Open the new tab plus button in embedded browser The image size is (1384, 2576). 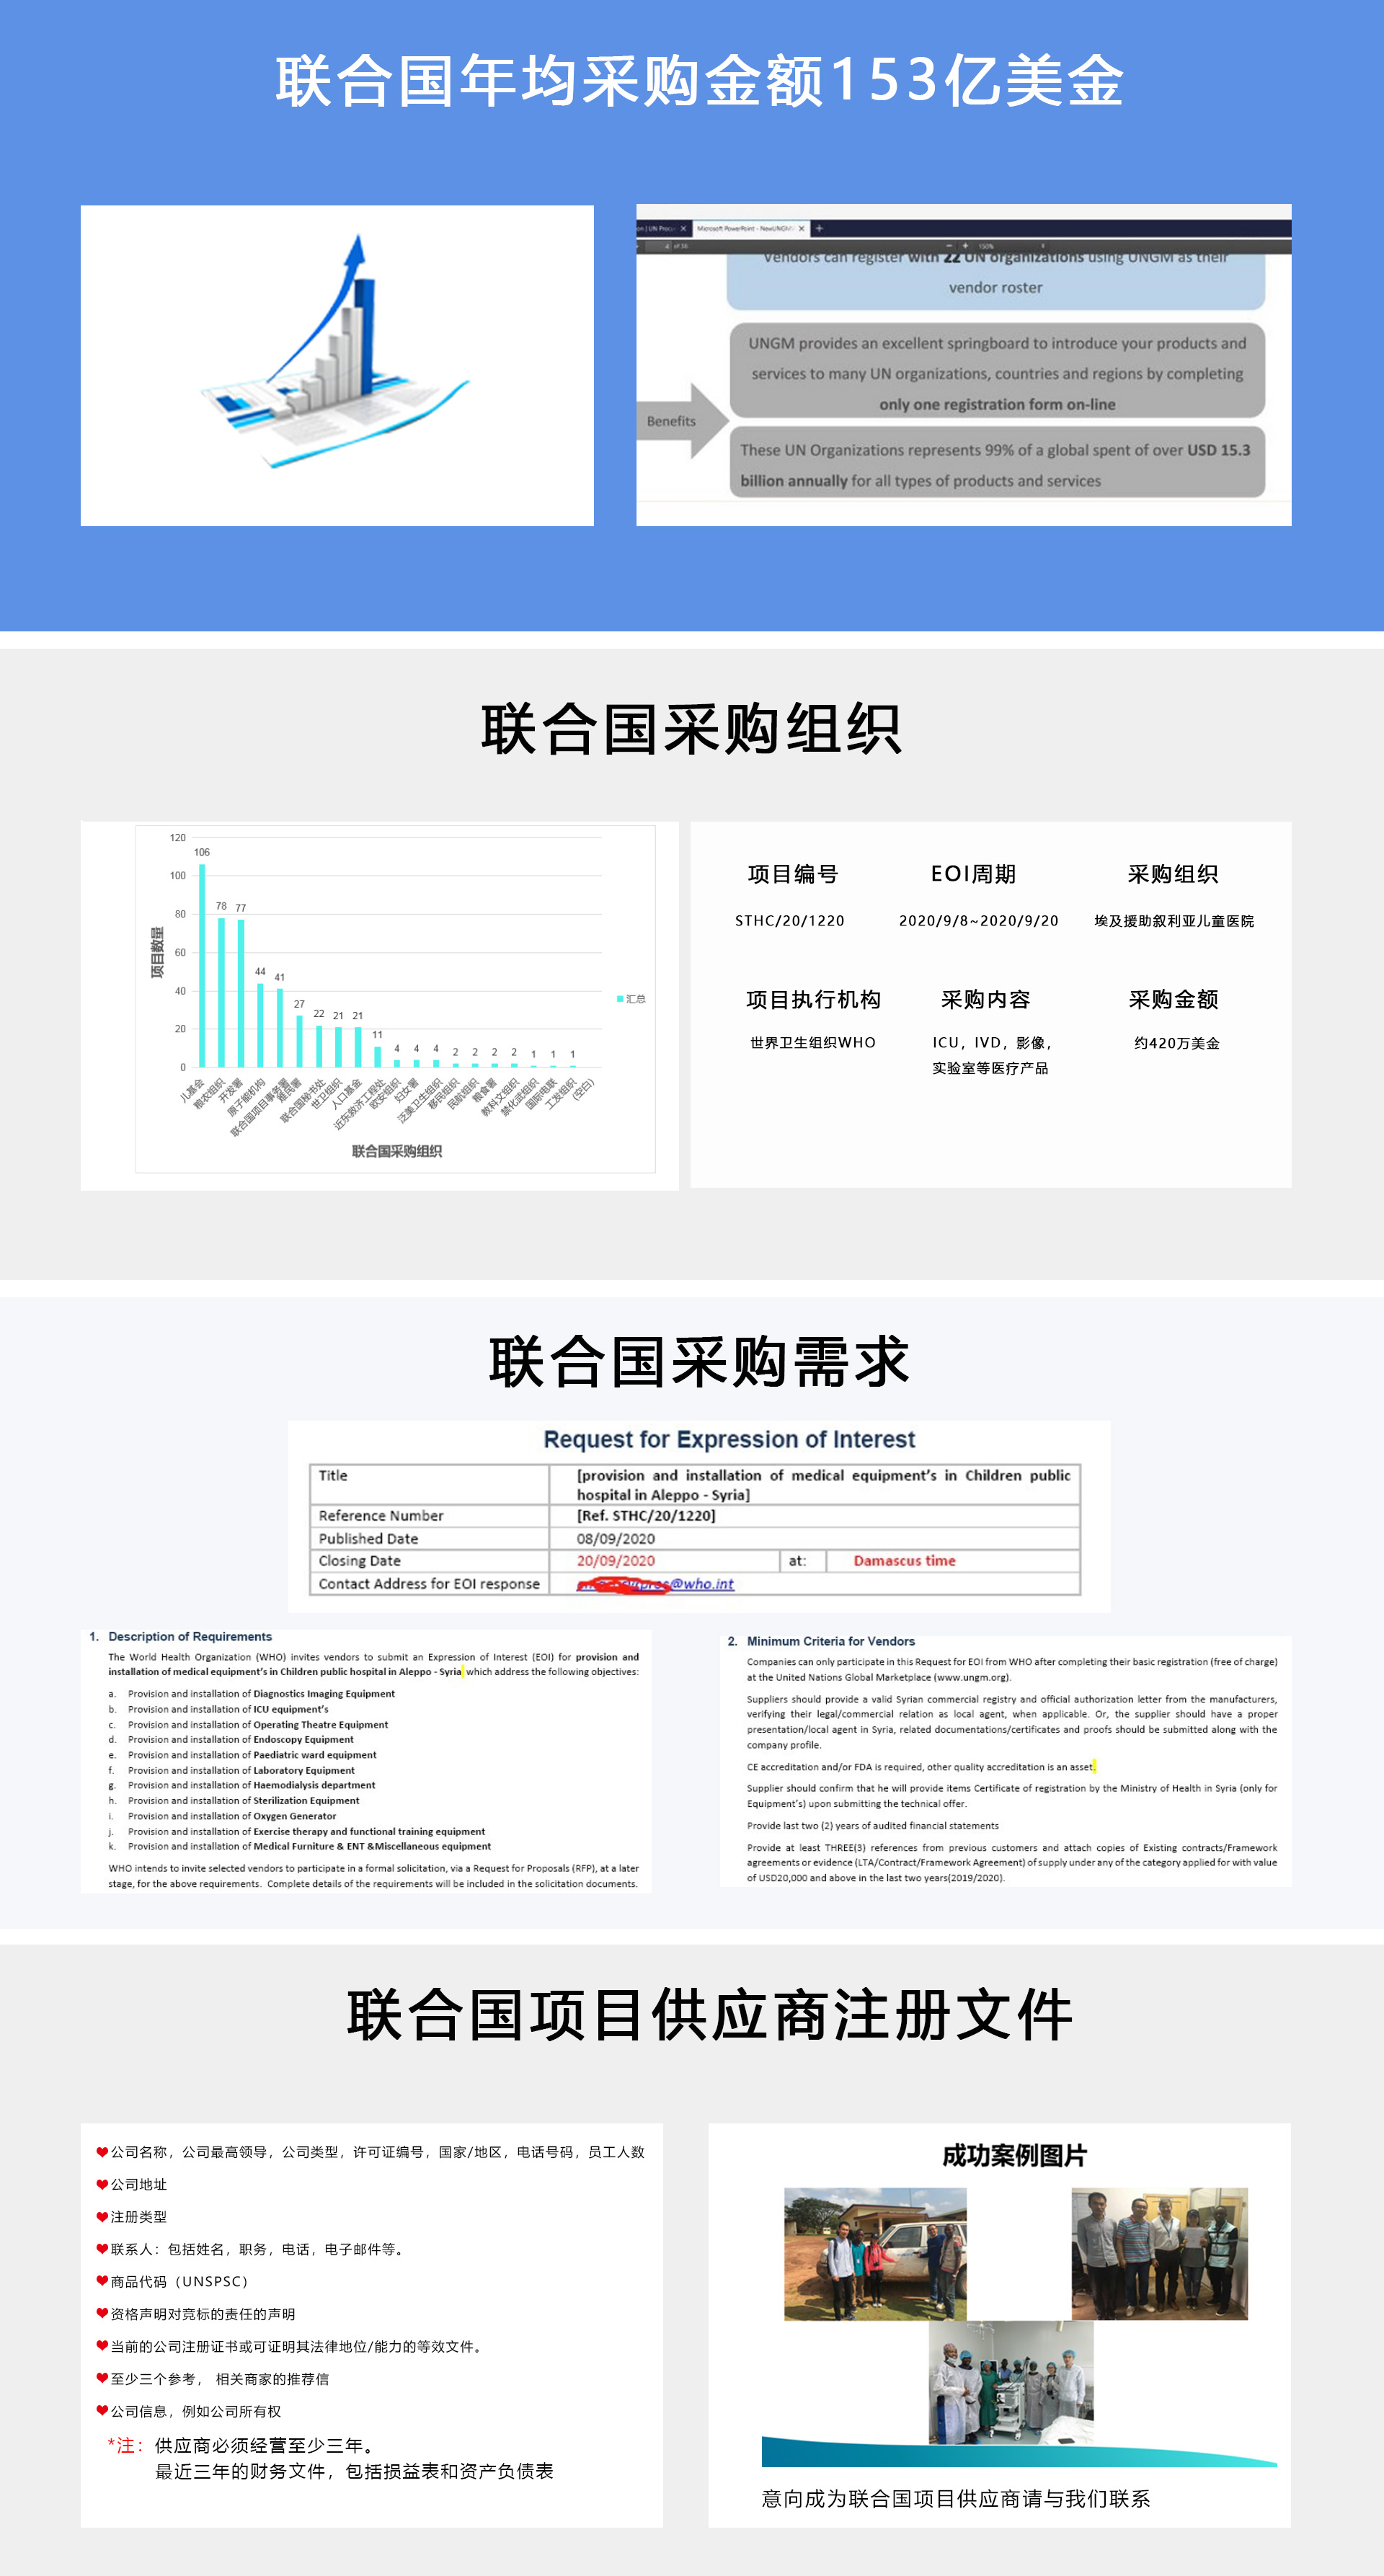click(819, 228)
